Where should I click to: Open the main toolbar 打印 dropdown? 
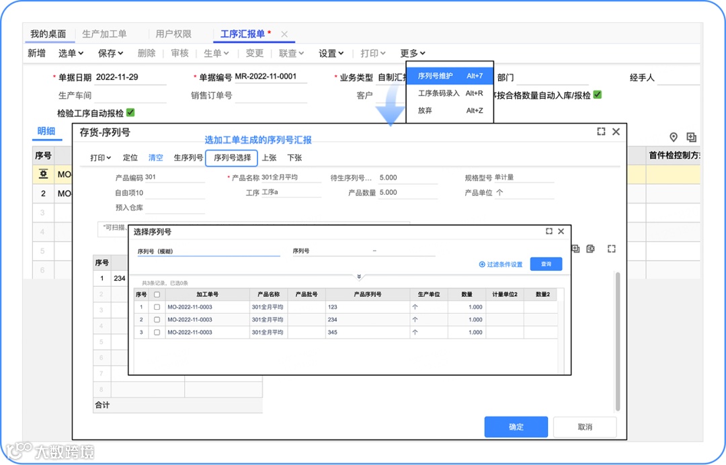(x=372, y=53)
